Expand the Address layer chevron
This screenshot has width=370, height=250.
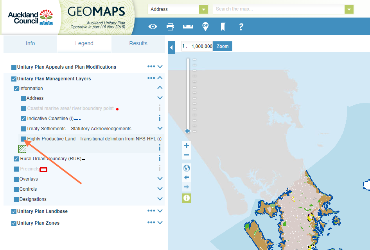pyautogui.click(x=160, y=98)
